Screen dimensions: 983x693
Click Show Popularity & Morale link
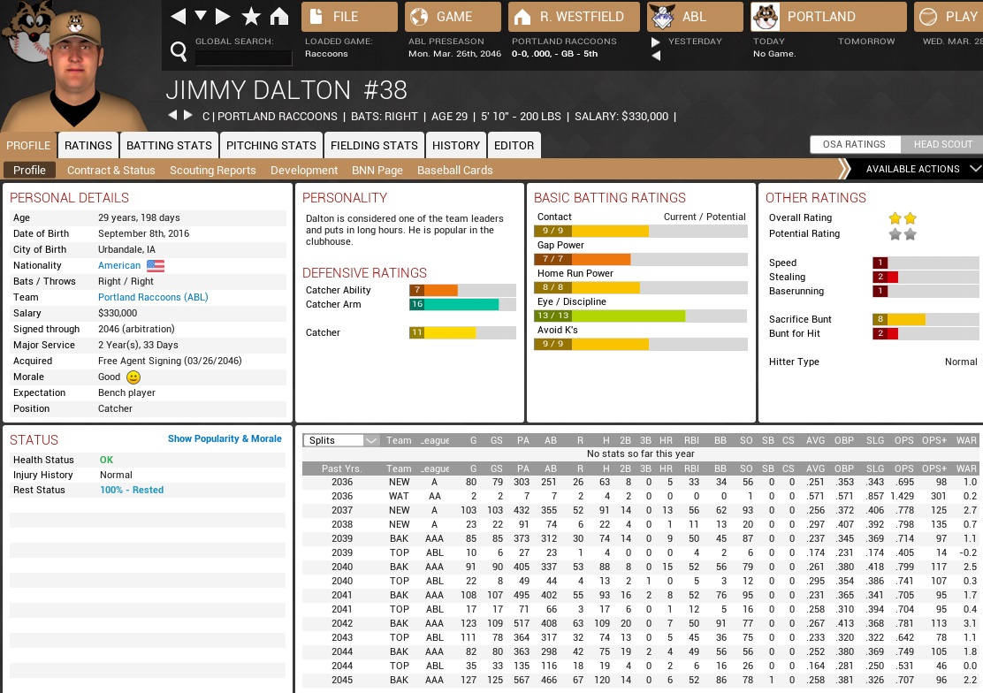(x=225, y=438)
